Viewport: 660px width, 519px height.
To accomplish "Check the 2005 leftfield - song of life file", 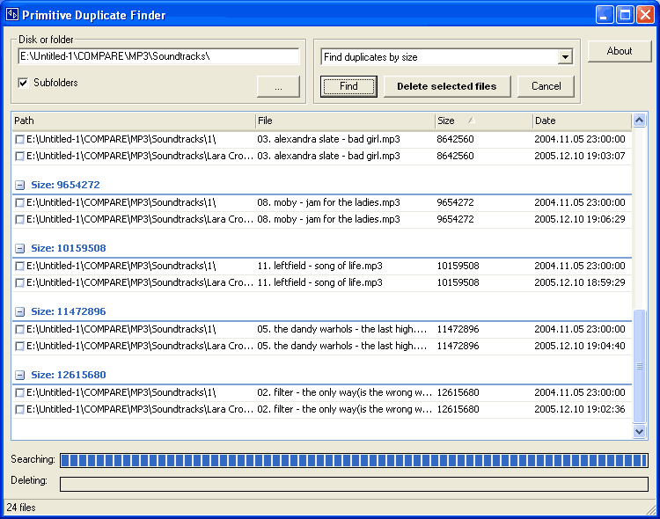I will (20, 283).
